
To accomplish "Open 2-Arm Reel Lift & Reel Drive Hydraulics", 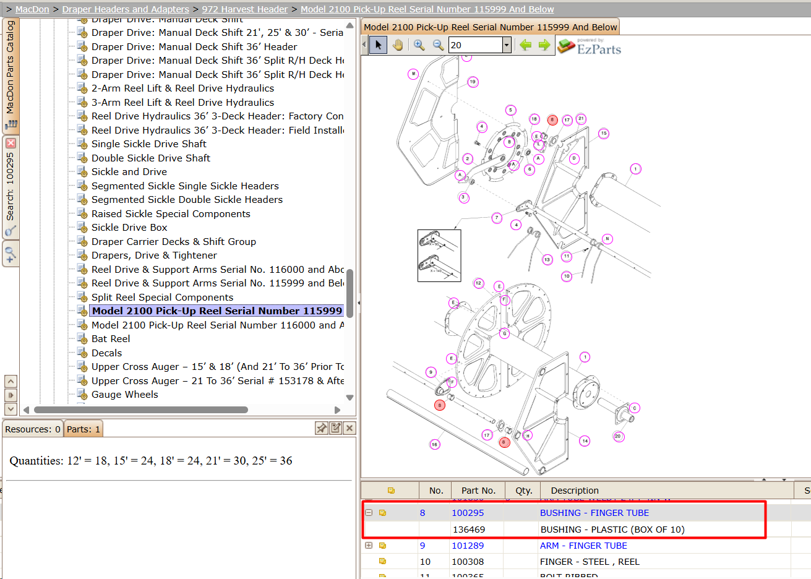I will click(x=182, y=88).
